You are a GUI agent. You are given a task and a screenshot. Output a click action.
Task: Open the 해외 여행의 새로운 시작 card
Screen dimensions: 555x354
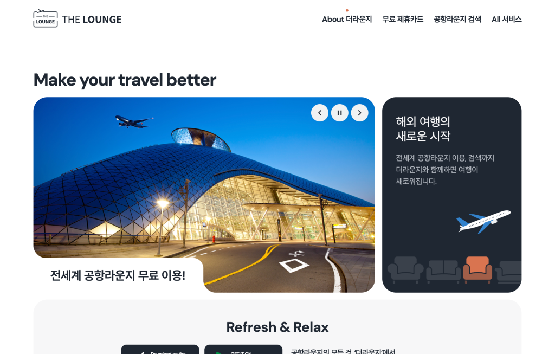click(451, 195)
